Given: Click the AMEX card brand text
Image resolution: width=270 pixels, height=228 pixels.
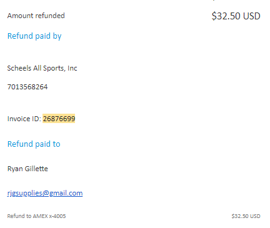Looking at the screenshot, I should [x=40, y=216].
